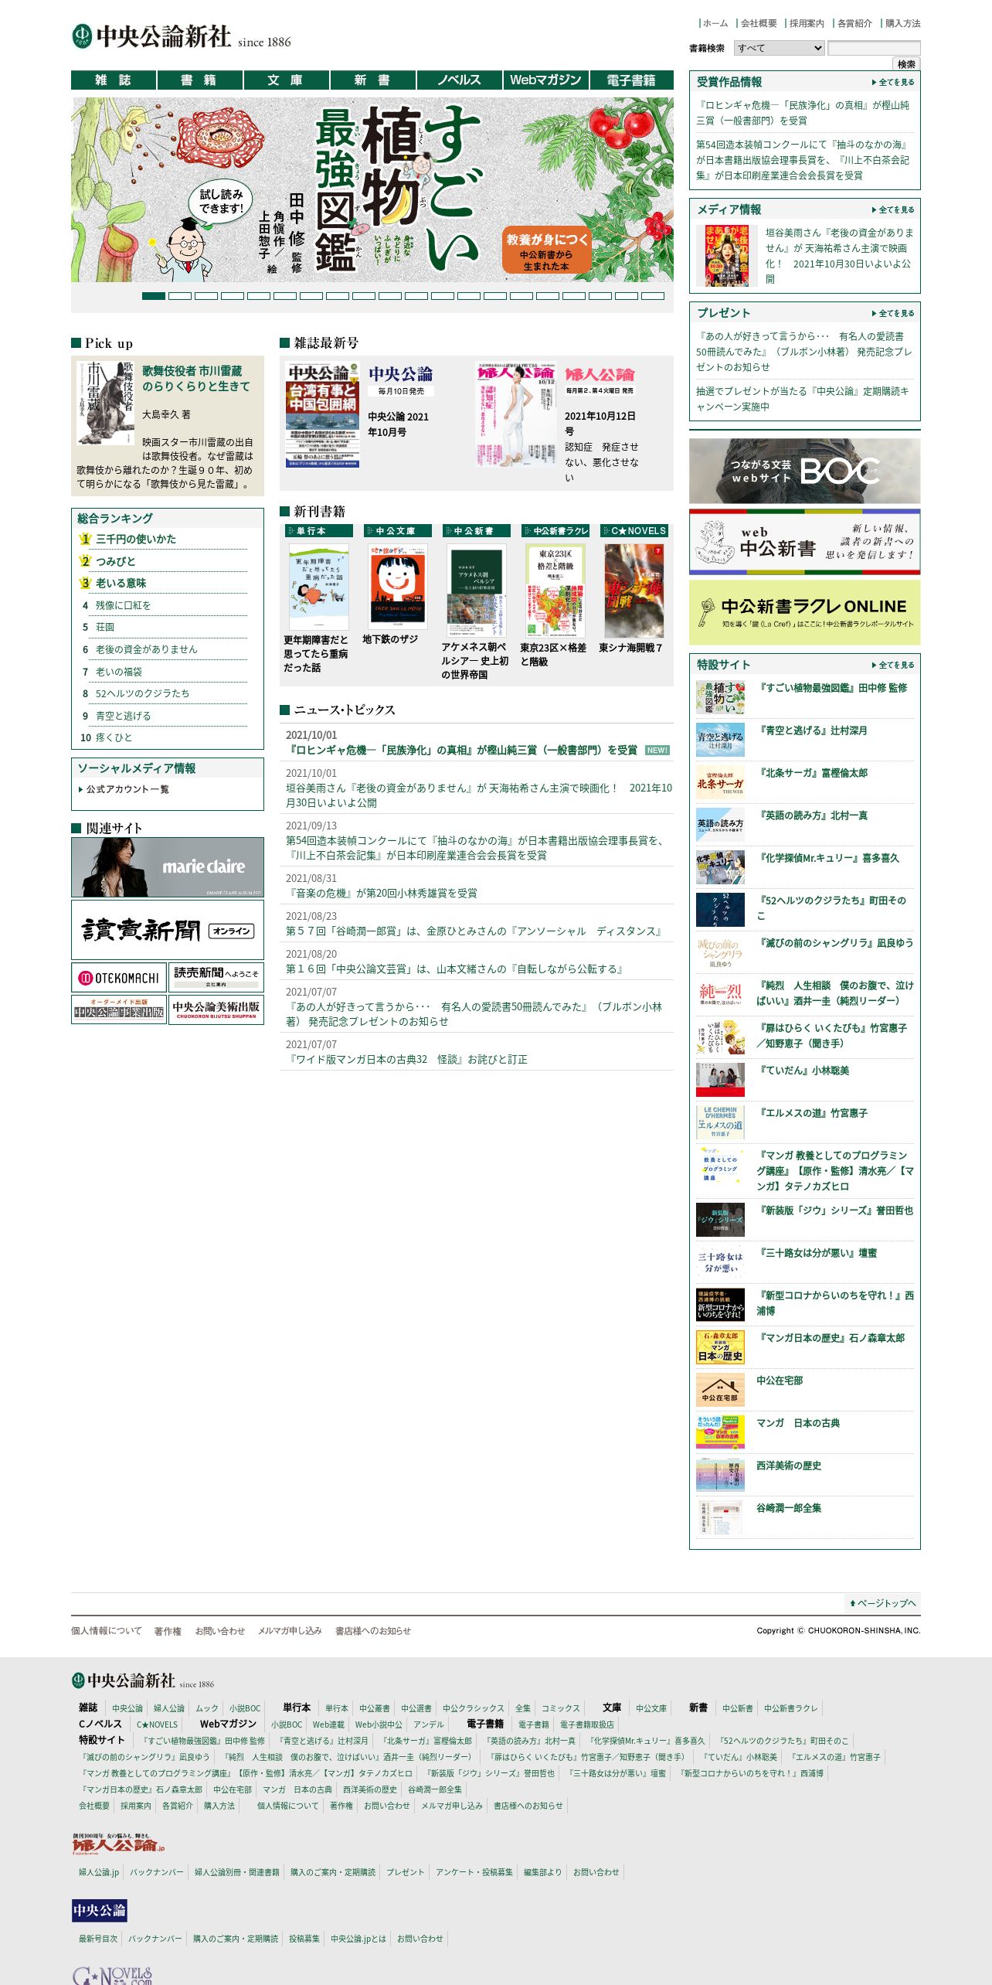Click the 読売新聞オンライン banner
The height and width of the screenshot is (1985, 992).
[x=168, y=930]
